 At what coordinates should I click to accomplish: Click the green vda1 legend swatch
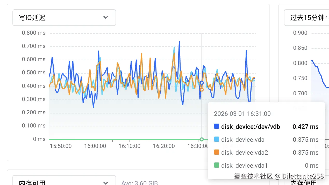pos(217,166)
